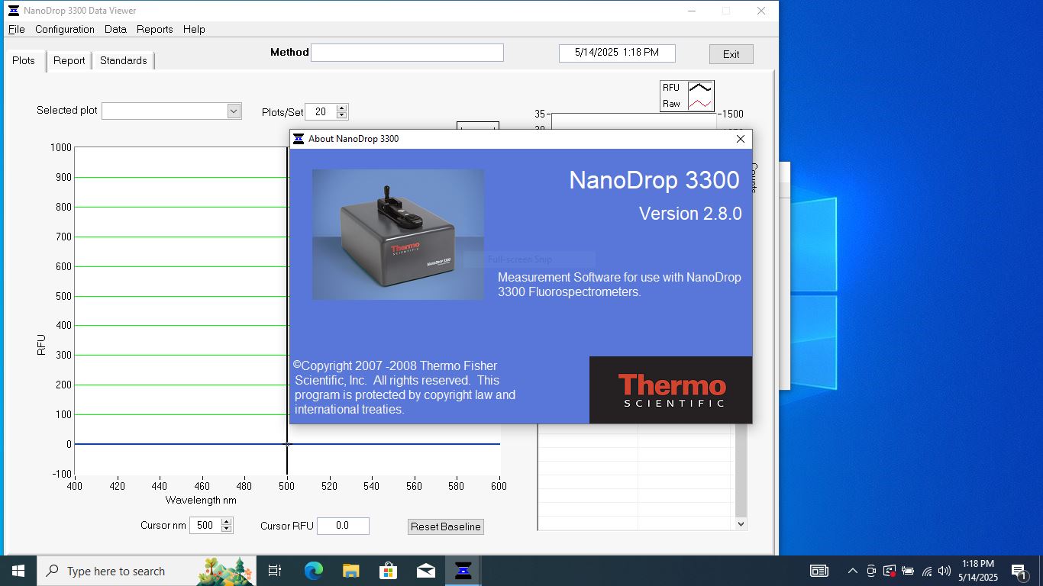This screenshot has width=1043, height=586.
Task: Open NanoDrop 3300 from the taskbar
Action: 463,570
